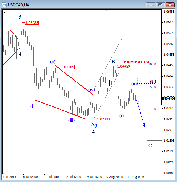
Task: Select the 1.04429 price label
Action: pos(124,66)
